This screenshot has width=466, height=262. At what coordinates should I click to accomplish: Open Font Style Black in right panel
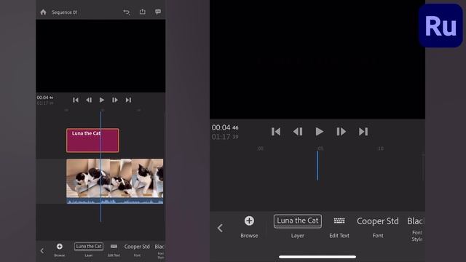(416, 221)
